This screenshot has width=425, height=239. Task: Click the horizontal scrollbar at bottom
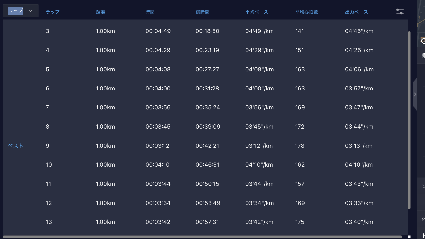click(x=202, y=237)
